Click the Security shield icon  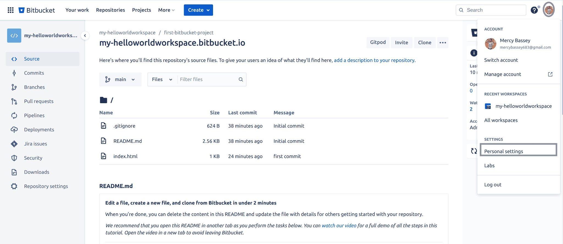[14, 158]
